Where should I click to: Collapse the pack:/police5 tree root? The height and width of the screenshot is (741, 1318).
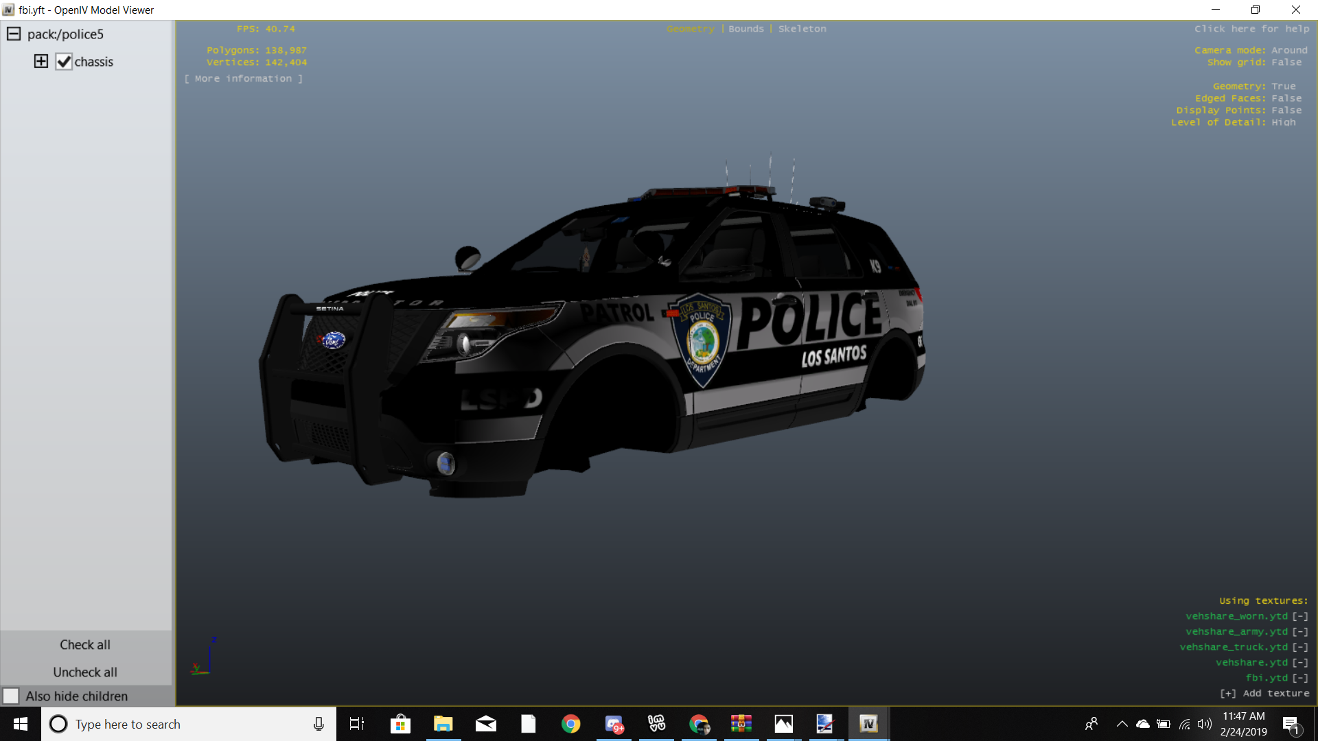tap(14, 34)
